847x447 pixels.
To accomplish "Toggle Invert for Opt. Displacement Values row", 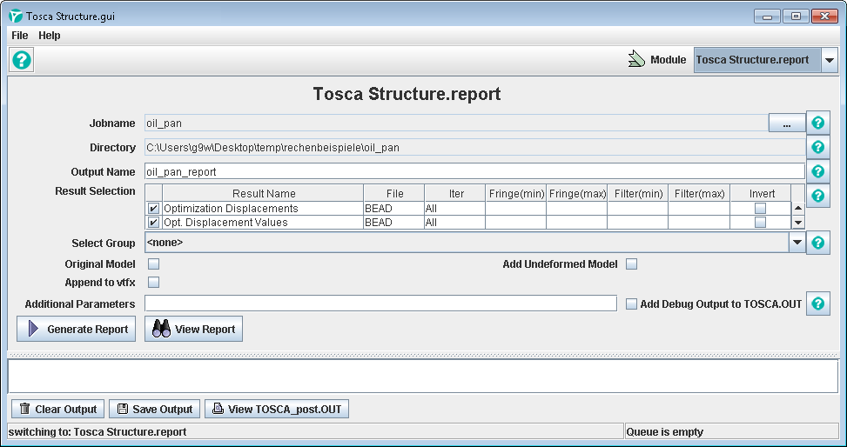I will (x=760, y=223).
